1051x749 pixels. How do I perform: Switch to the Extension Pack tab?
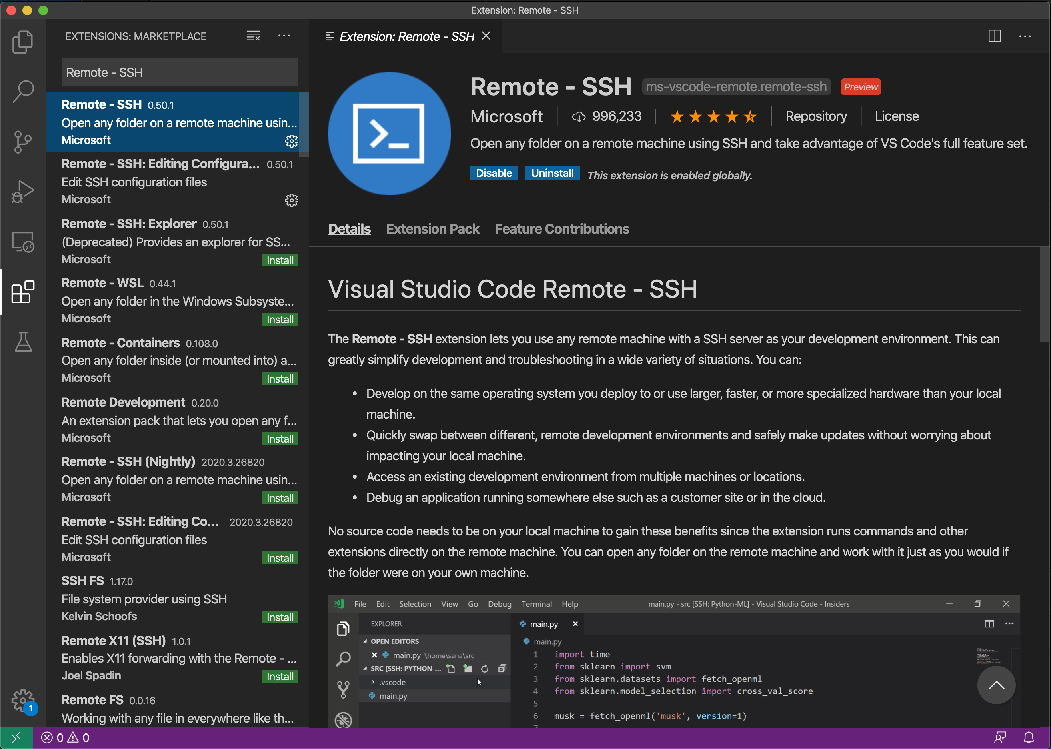pos(432,229)
